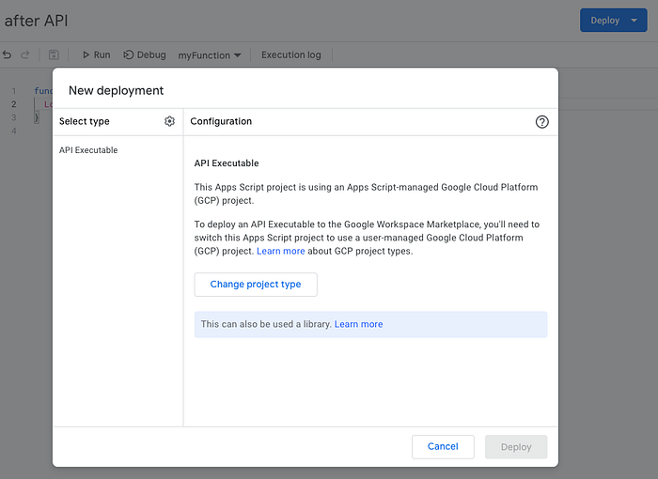Click the save project disk icon

(54, 55)
